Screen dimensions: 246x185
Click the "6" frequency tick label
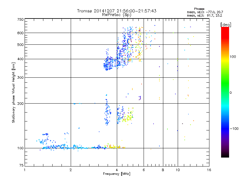pos(144,170)
